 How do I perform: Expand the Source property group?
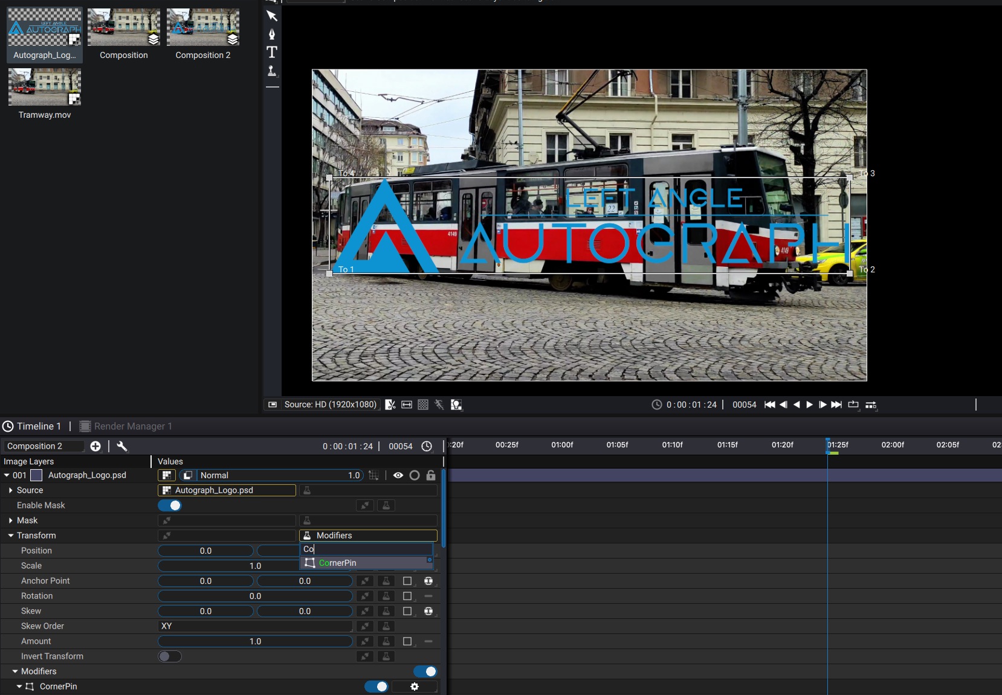click(11, 490)
